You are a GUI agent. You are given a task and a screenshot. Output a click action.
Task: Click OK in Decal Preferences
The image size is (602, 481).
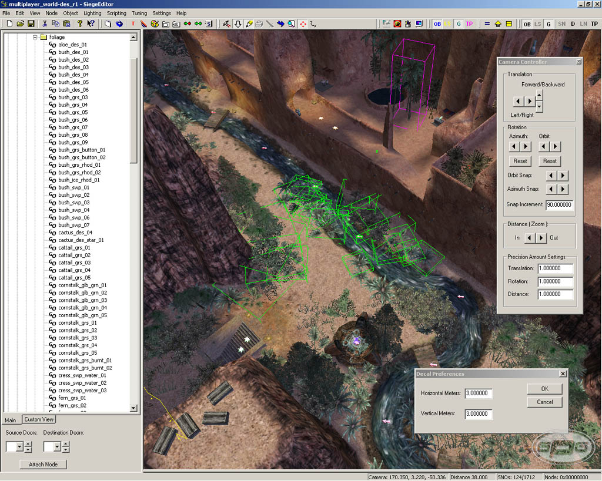(544, 389)
